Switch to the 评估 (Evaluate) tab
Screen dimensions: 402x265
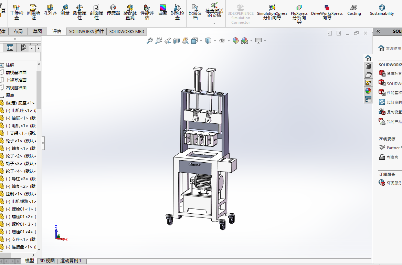coord(57,31)
